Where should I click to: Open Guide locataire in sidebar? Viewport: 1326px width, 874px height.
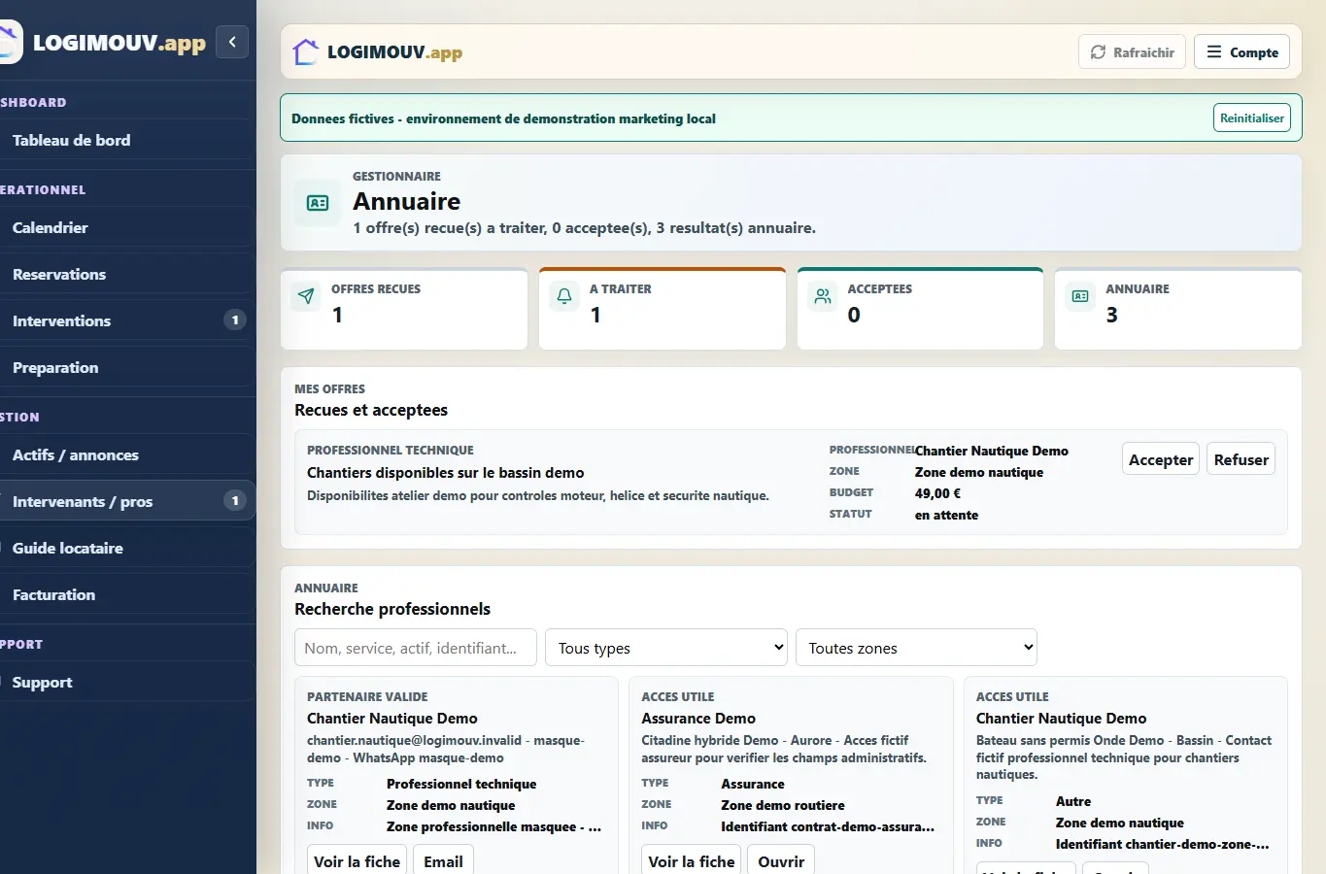(126, 548)
